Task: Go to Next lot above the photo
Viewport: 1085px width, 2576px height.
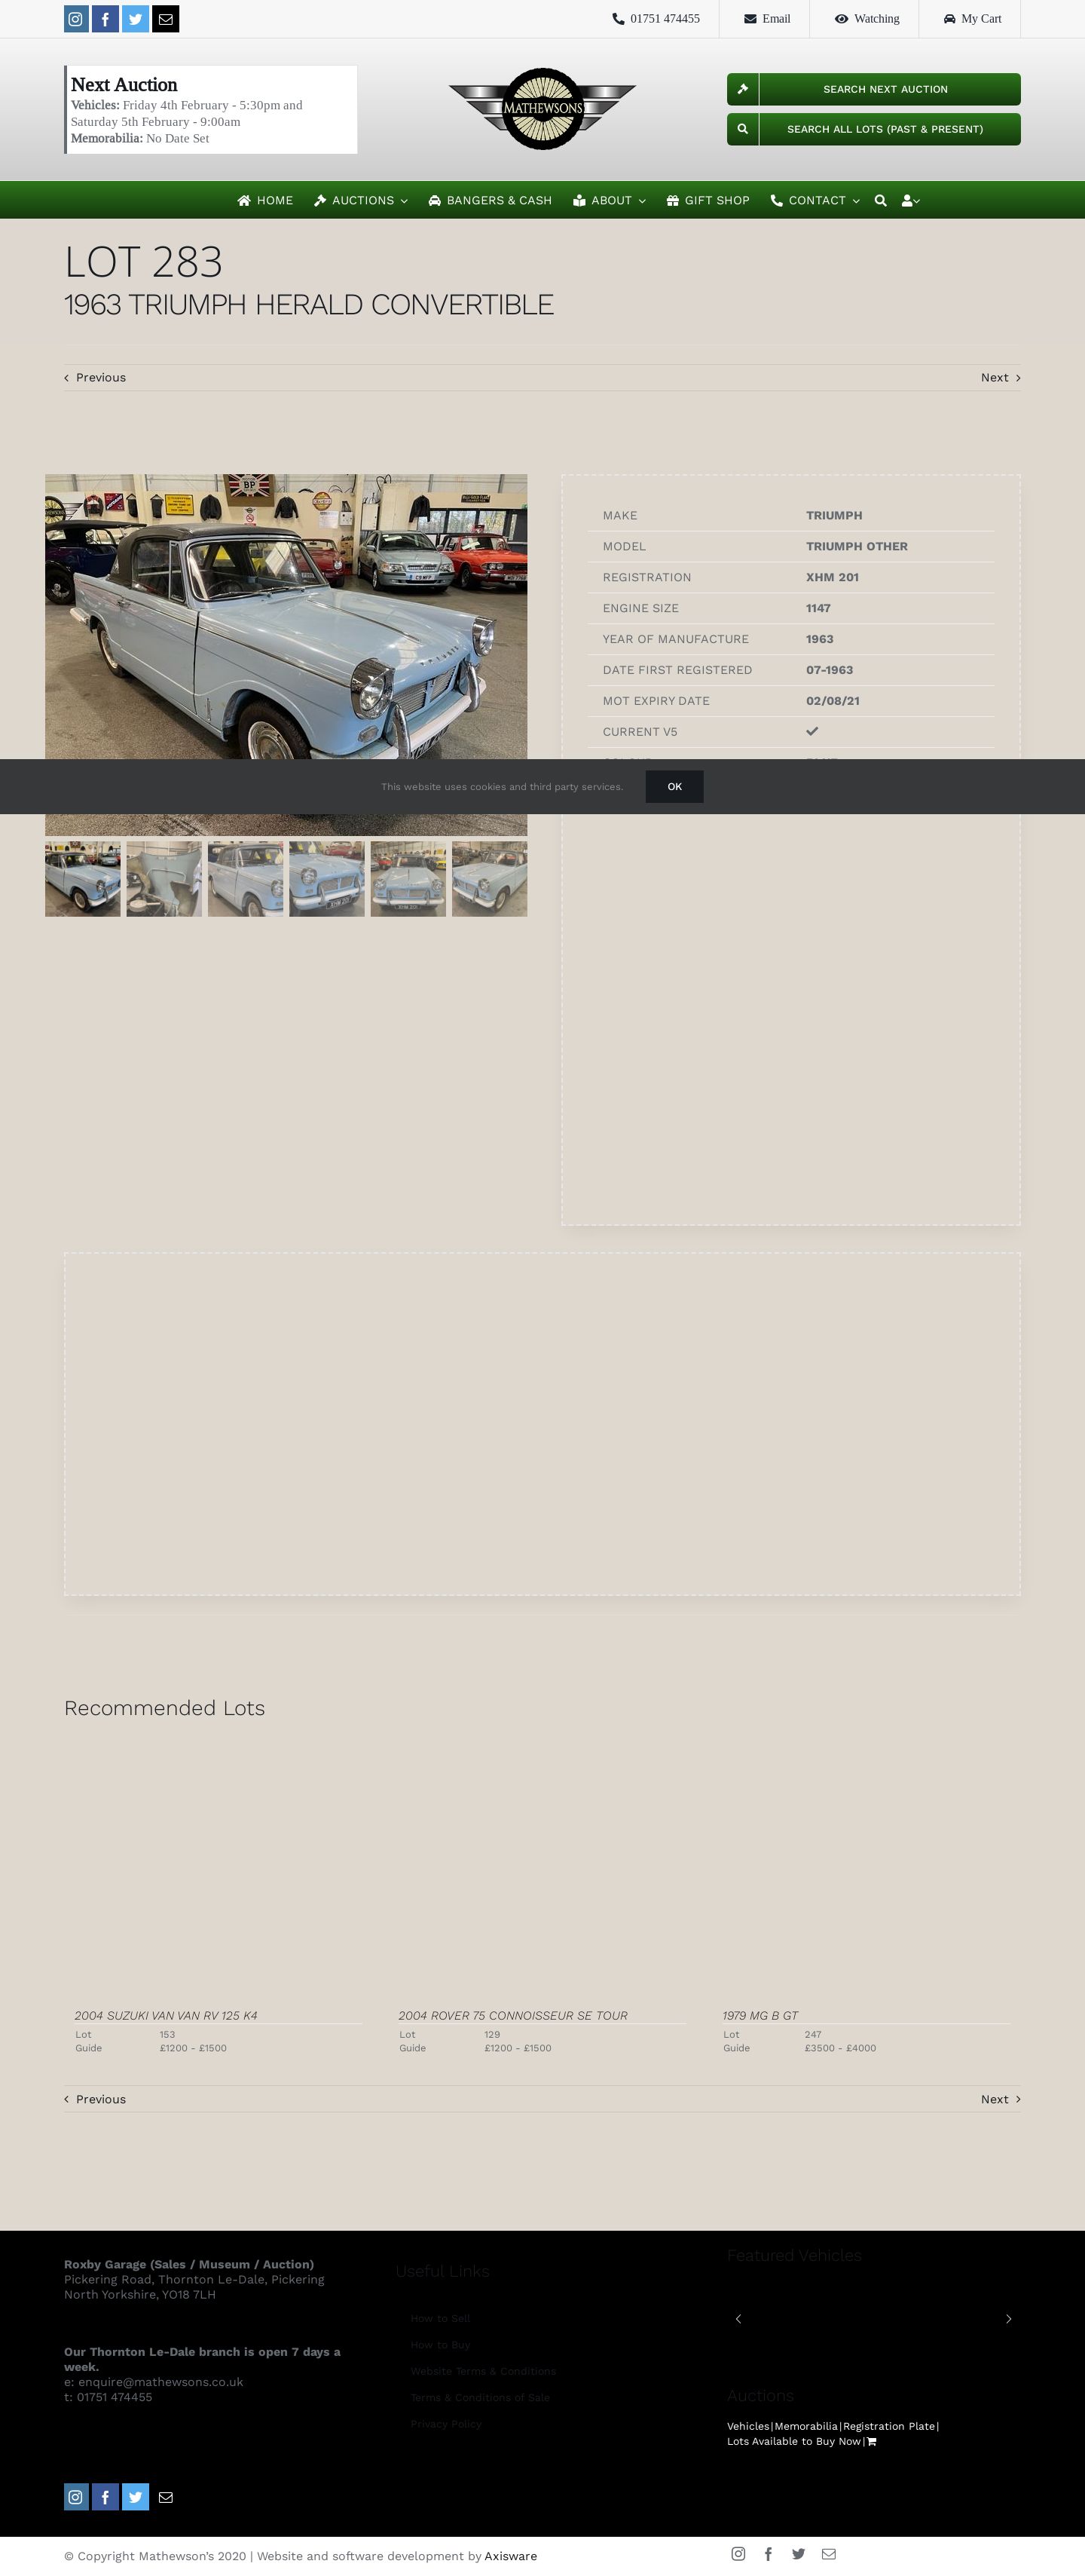Action: click(1000, 377)
